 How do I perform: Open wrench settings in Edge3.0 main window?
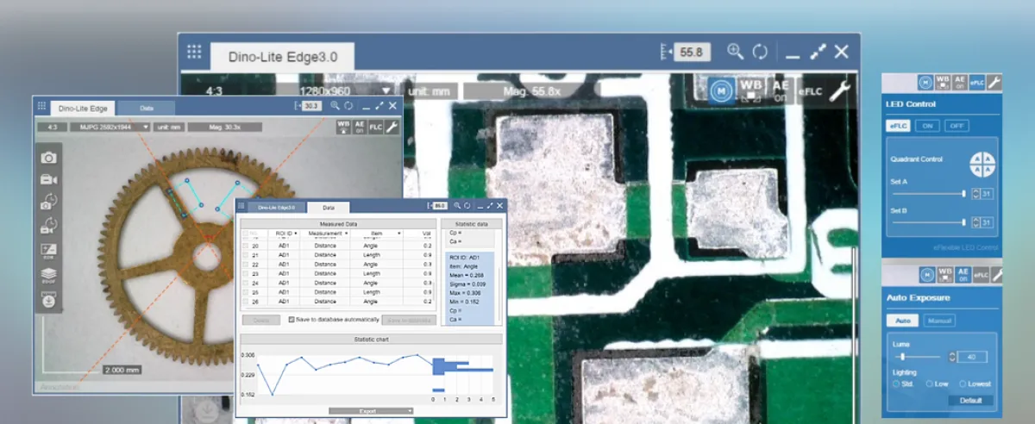click(x=840, y=90)
